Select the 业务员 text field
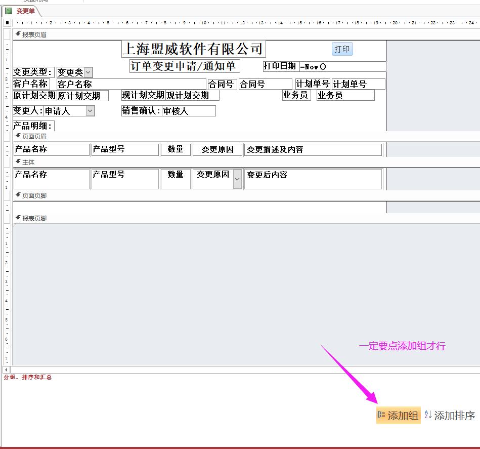Image resolution: width=480 pixels, height=449 pixels. 345,95
